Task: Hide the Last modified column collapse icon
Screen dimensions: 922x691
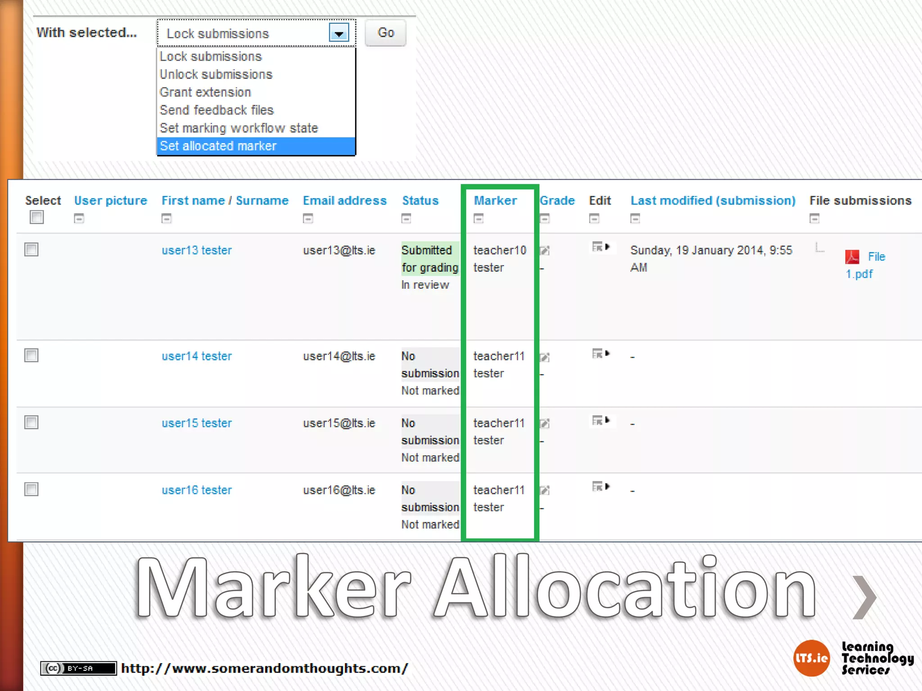Action: coord(635,219)
